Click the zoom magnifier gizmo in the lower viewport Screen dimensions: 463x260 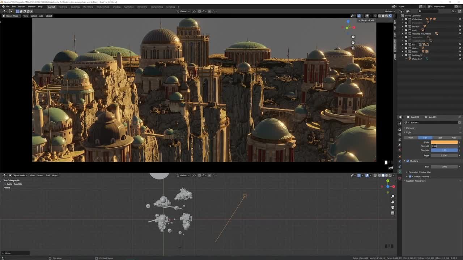point(392,196)
